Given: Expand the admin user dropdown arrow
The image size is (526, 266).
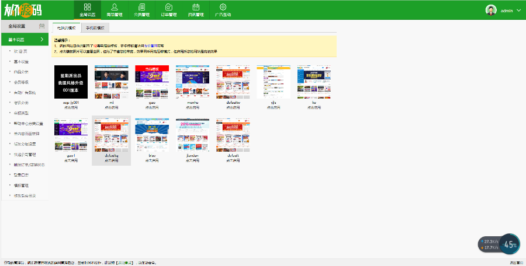Looking at the screenshot, I should click(x=518, y=10).
